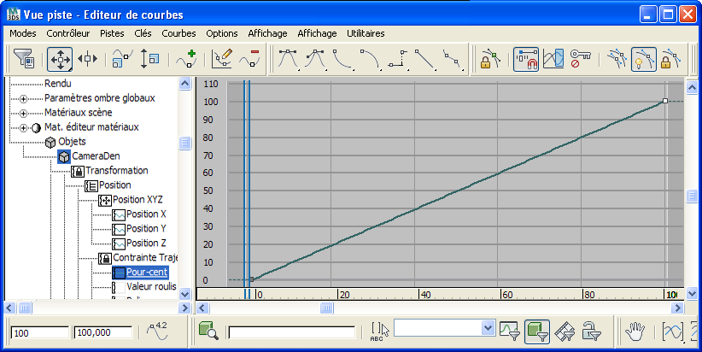702x352 pixels.
Task: Open the Options menu
Action: coord(221,33)
